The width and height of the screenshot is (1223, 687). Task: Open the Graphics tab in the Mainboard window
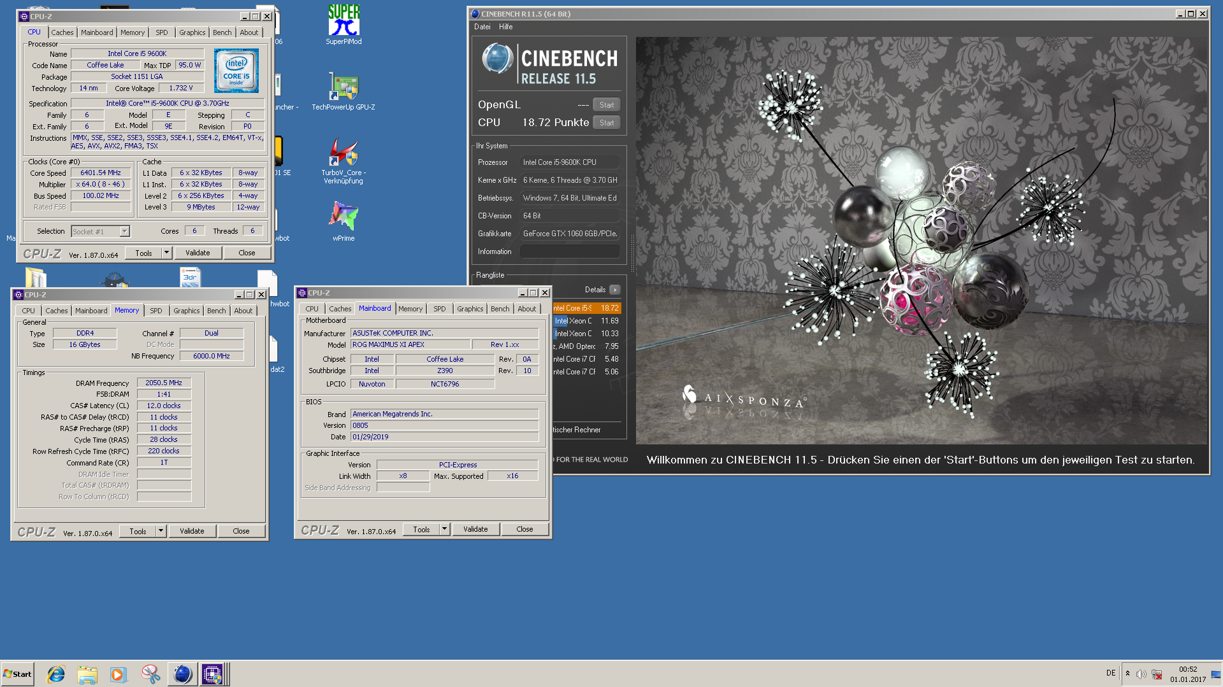[470, 309]
